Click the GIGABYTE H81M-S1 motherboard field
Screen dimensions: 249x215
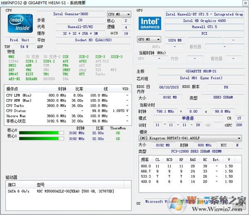click(x=201, y=71)
